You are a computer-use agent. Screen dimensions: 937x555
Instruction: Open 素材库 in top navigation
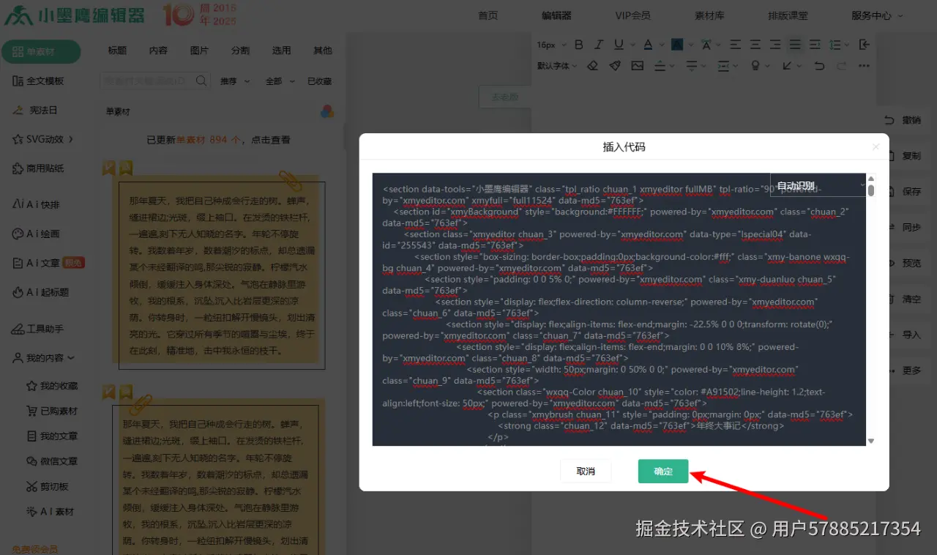coord(709,15)
